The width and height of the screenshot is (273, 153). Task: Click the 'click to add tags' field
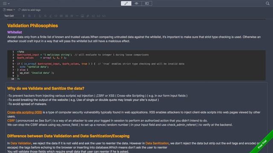coord(31,10)
